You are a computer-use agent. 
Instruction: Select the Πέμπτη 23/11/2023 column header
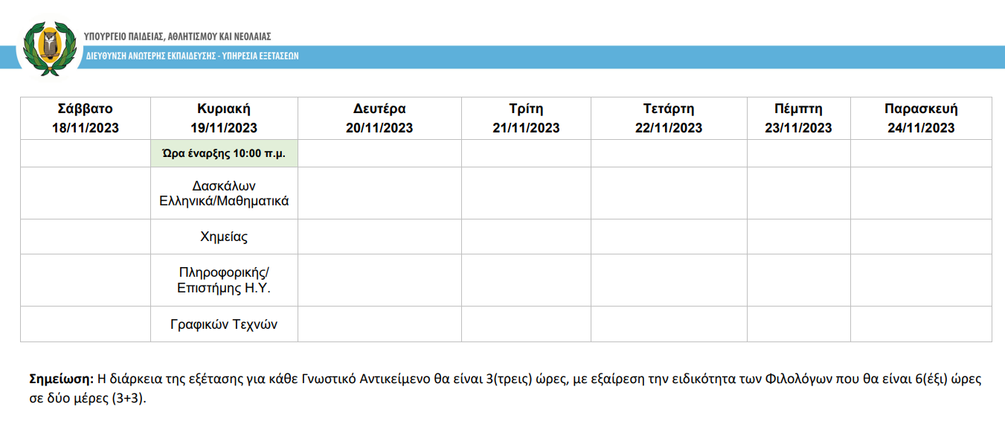coord(799,118)
